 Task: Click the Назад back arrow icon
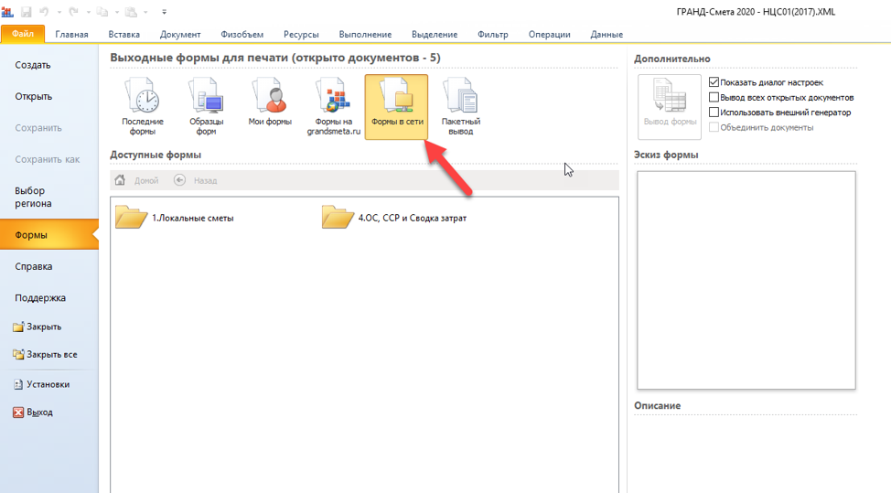(179, 180)
